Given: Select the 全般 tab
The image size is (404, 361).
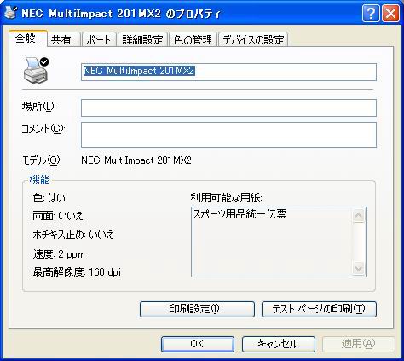Looking at the screenshot, I should [x=27, y=38].
